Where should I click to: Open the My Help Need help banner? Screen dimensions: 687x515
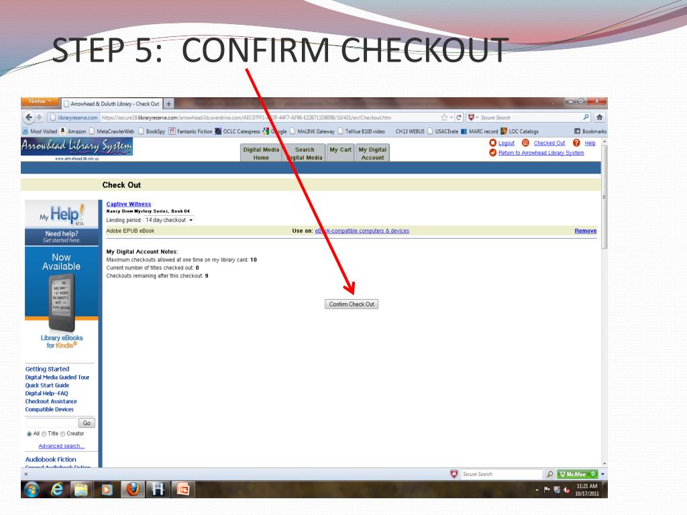pos(61,223)
